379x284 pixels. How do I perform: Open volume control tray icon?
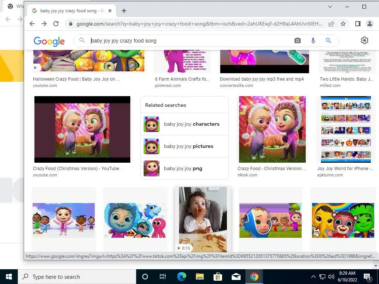coord(331,277)
